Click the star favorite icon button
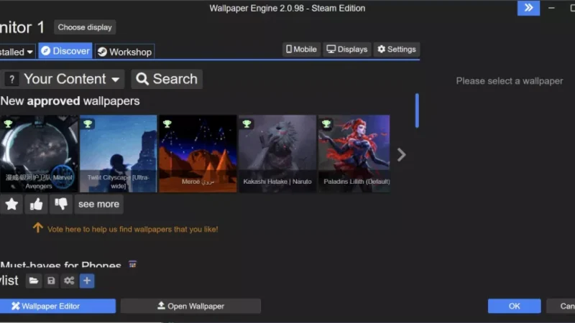The height and width of the screenshot is (323, 575). 11,205
